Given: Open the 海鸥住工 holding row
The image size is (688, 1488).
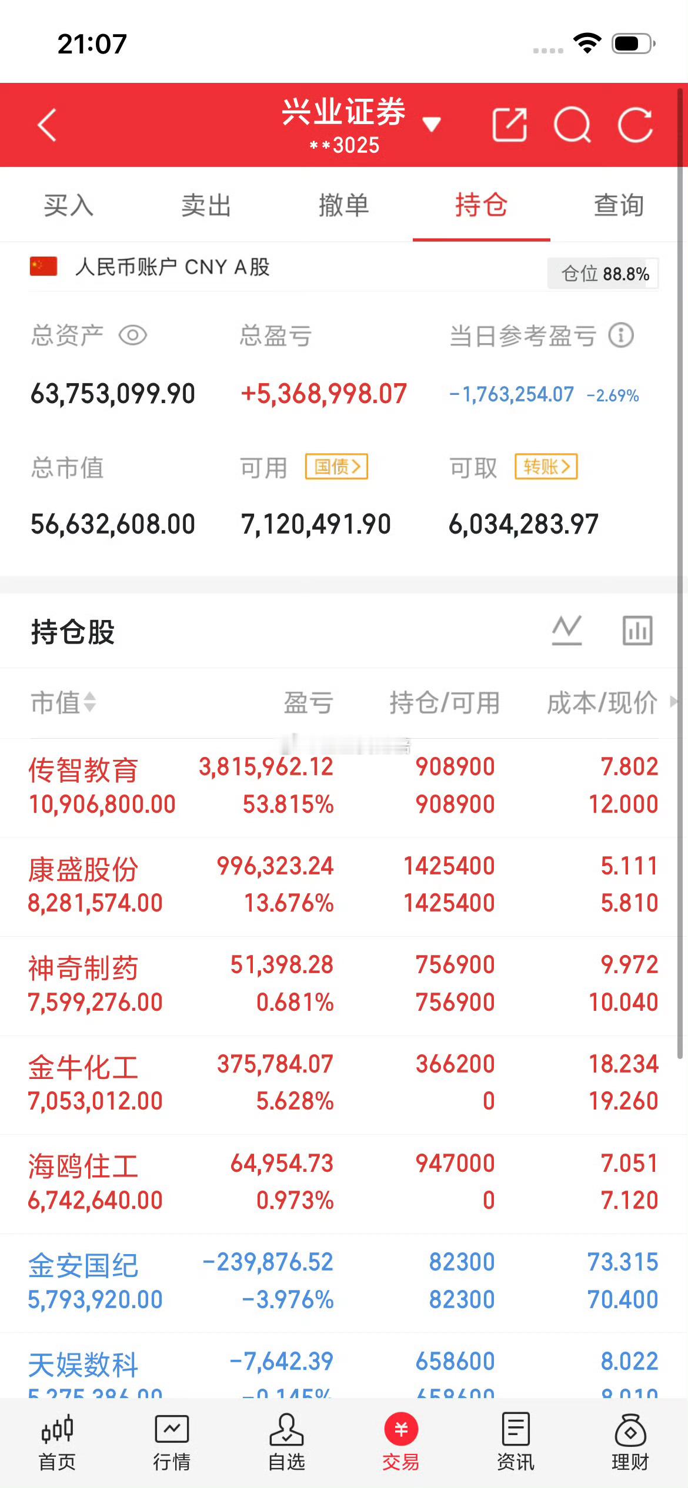Looking at the screenshot, I should tap(344, 1184).
